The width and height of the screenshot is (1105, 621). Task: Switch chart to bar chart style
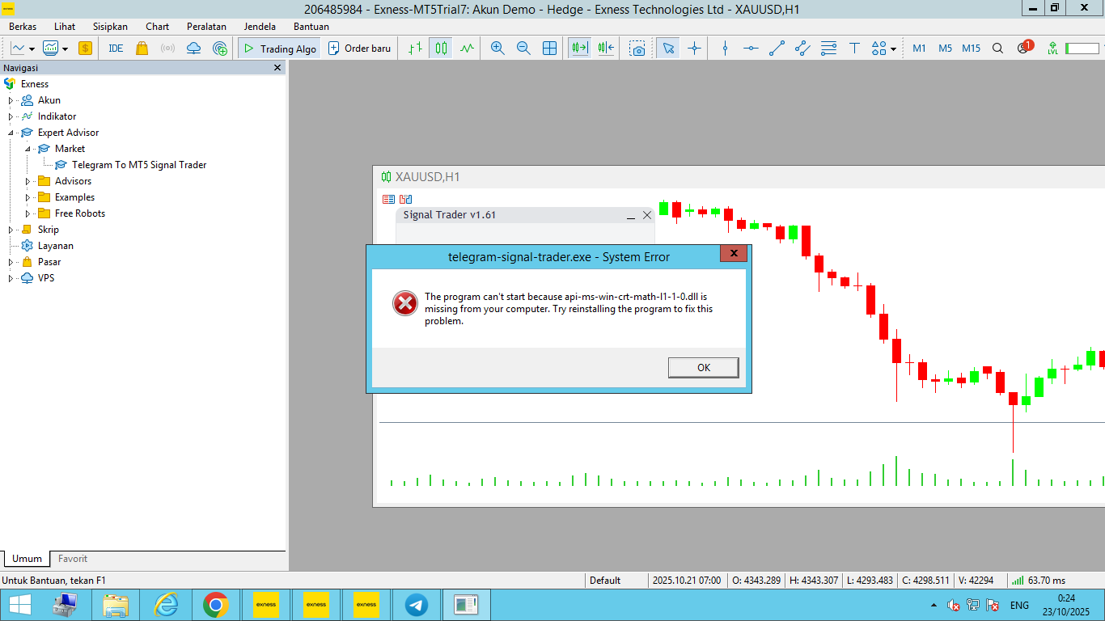pyautogui.click(x=415, y=49)
